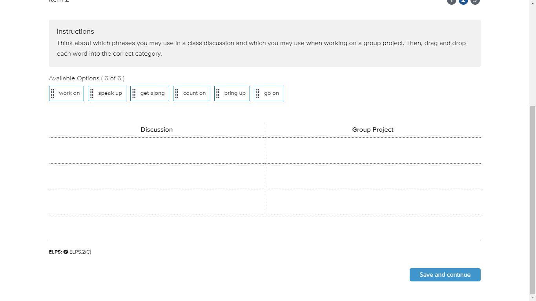Go to item 1 in pager
Viewport: 536px width, 301px height.
tap(451, 1)
